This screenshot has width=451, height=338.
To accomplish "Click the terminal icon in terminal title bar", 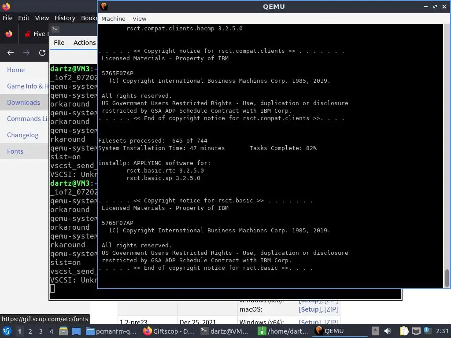I will click(55, 29).
